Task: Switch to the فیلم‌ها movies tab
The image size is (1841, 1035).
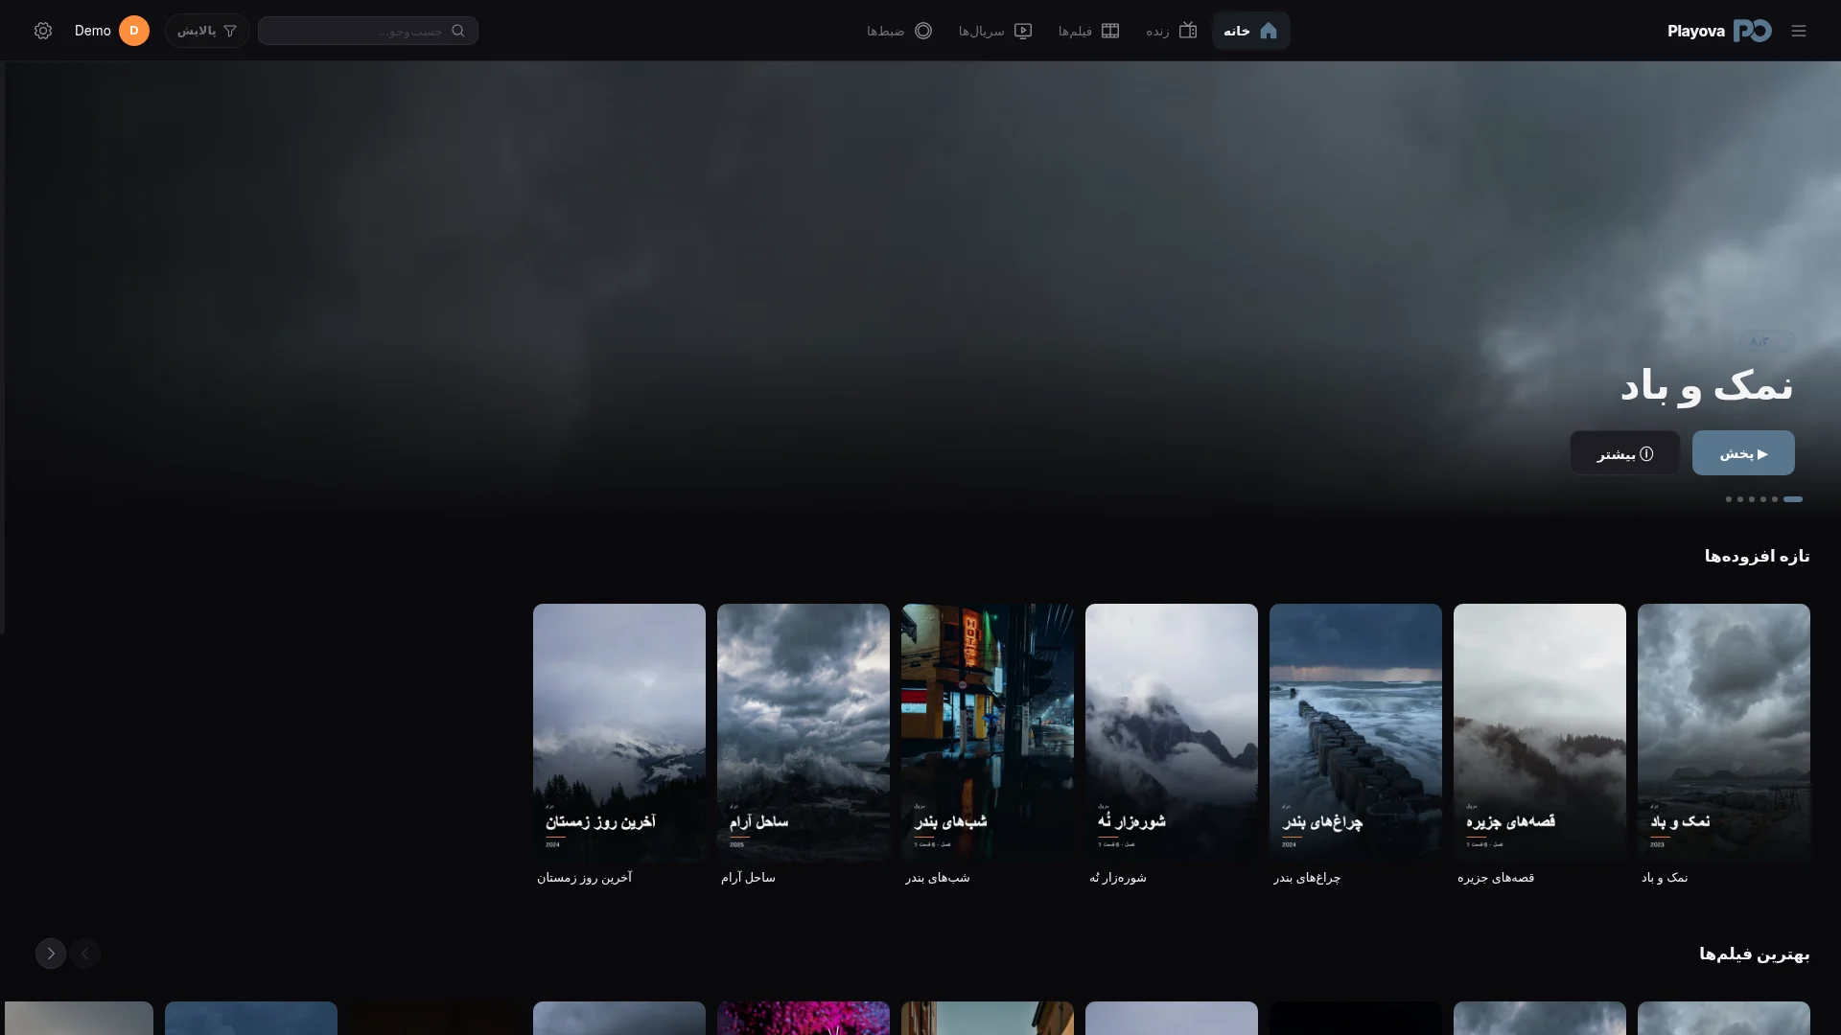Action: tap(1089, 31)
